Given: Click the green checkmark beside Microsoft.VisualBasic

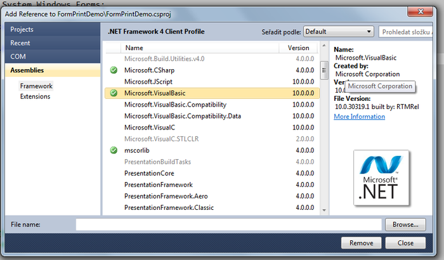Looking at the screenshot, I should click(114, 93).
